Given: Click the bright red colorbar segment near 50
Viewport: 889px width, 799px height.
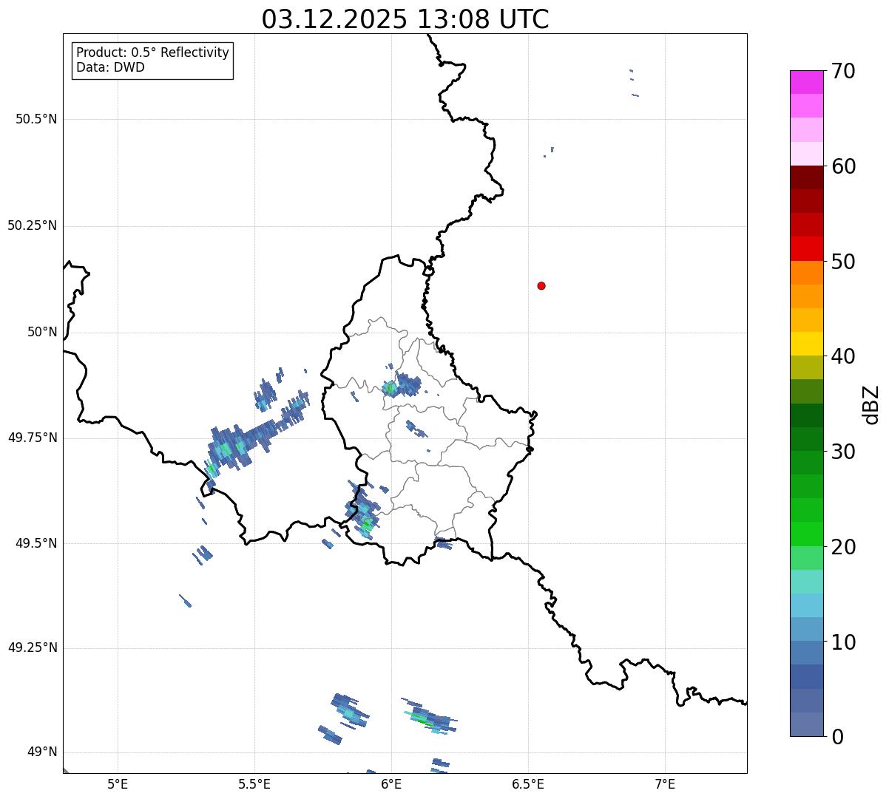Looking at the screenshot, I should click(x=806, y=248).
